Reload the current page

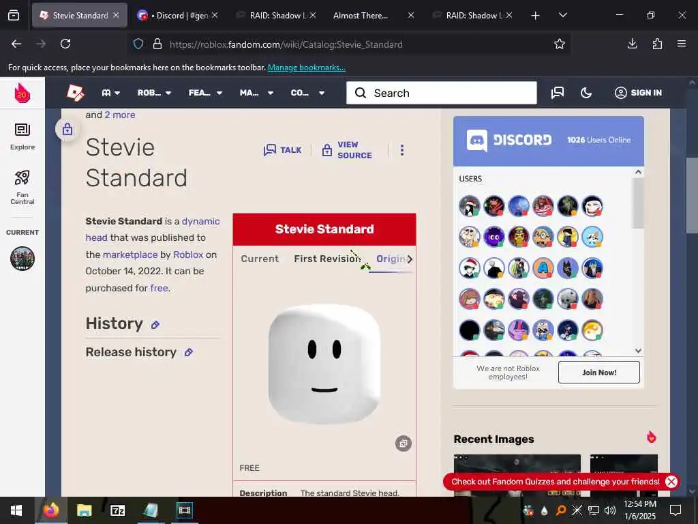[x=65, y=44]
